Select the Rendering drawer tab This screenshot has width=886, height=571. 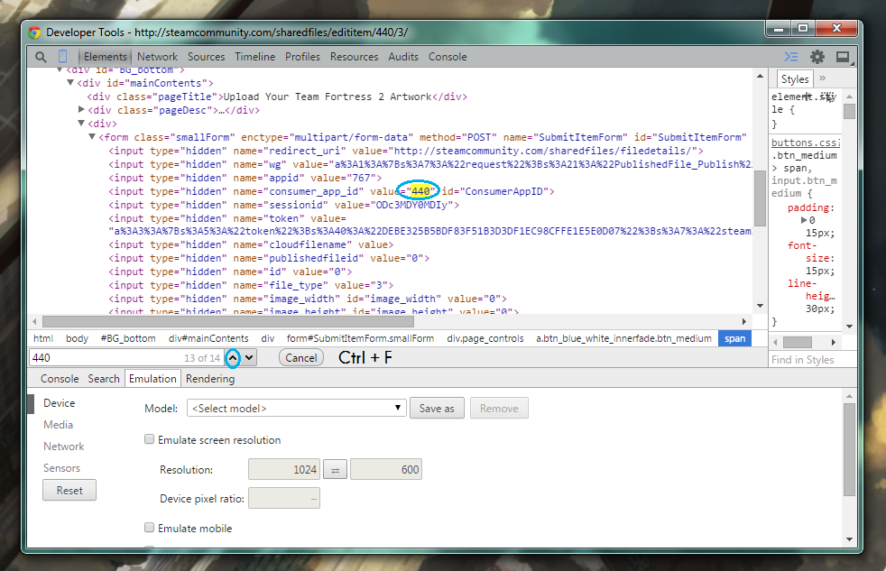210,378
